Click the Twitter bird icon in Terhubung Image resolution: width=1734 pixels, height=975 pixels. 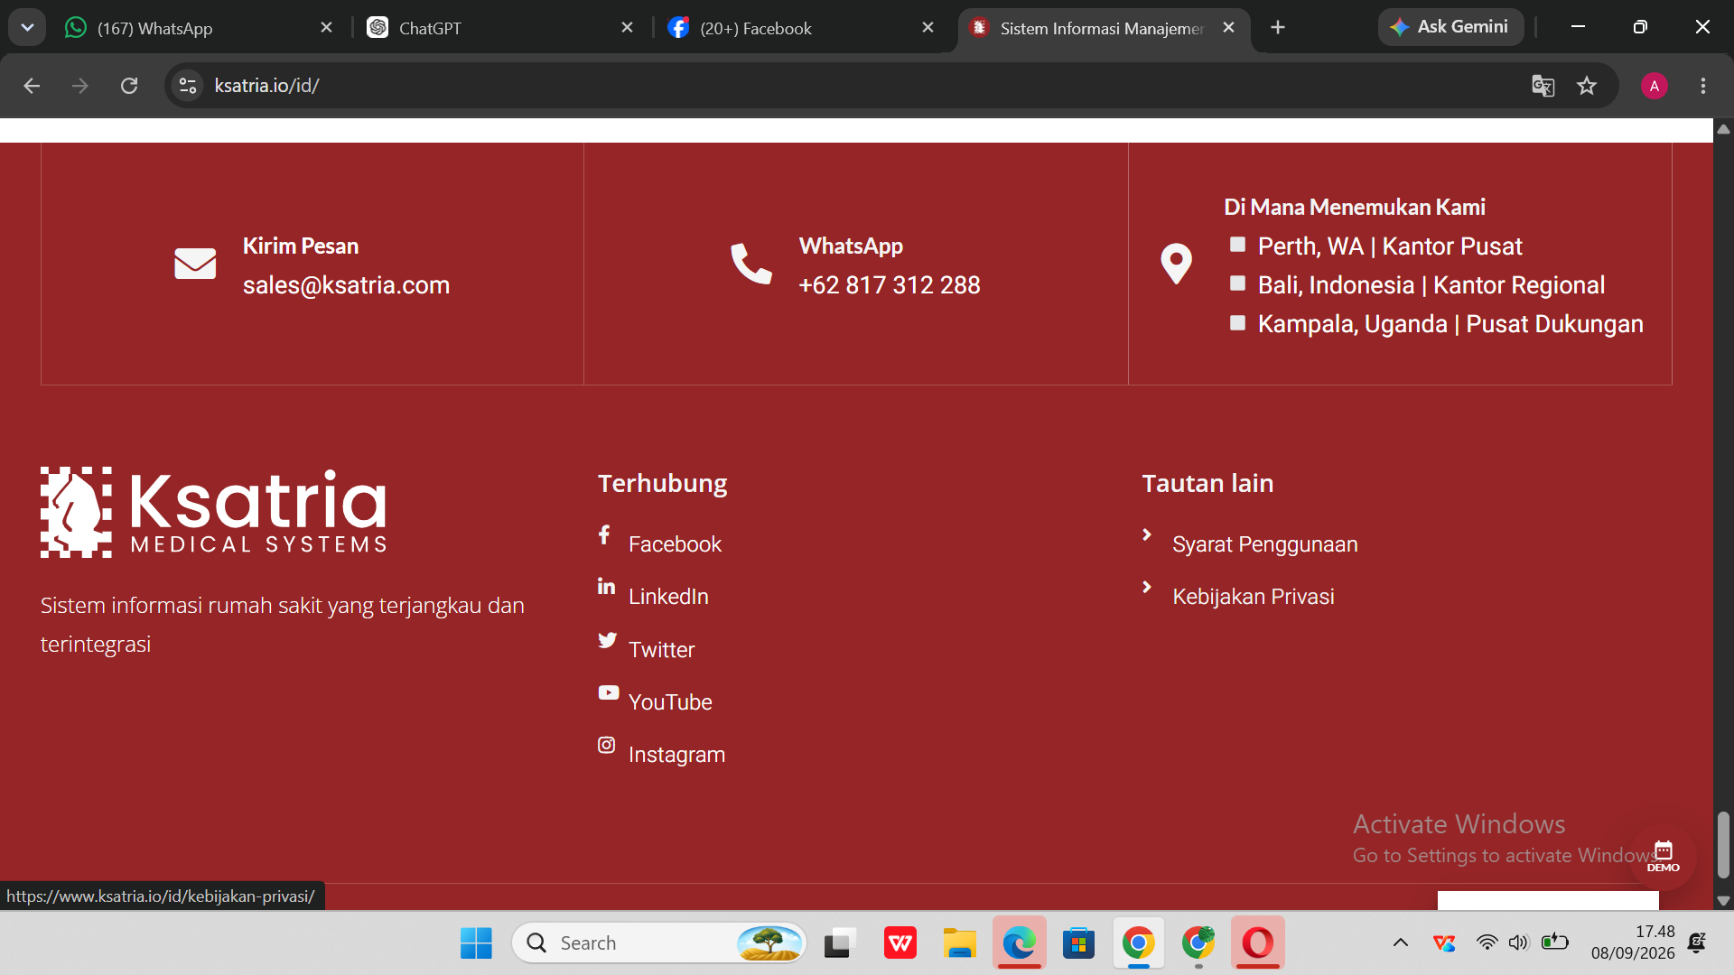(x=607, y=640)
